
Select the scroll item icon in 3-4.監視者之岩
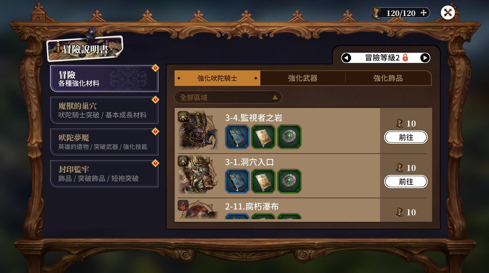pyautogui.click(x=263, y=137)
